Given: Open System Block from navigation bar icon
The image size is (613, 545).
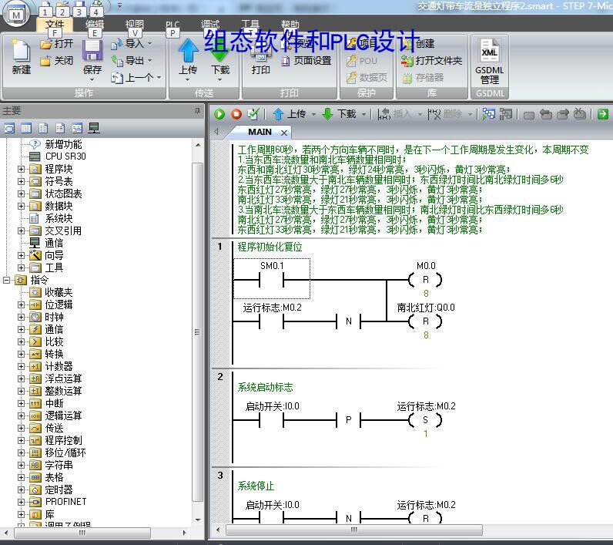Looking at the screenshot, I should pyautogui.click(x=77, y=128).
